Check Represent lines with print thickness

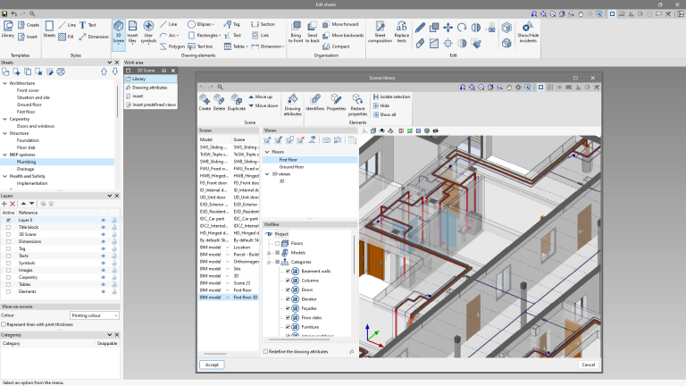point(4,324)
